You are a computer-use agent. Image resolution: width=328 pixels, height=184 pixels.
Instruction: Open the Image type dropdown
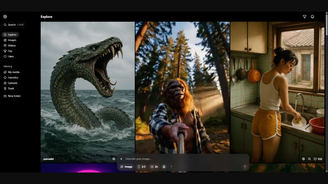pos(126,167)
